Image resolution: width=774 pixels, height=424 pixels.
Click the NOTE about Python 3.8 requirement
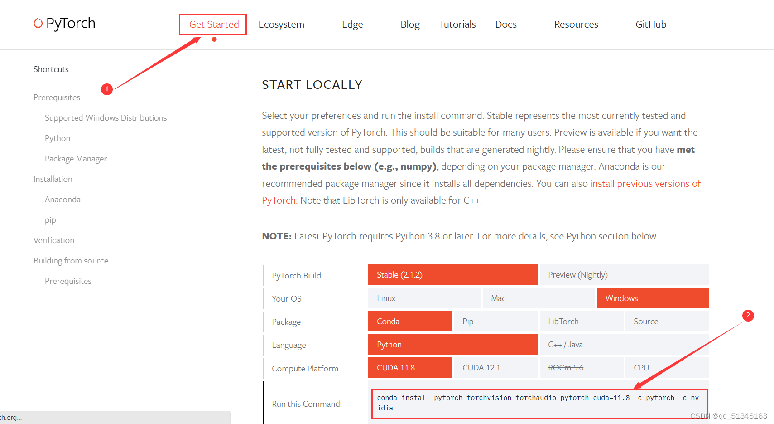(x=460, y=236)
